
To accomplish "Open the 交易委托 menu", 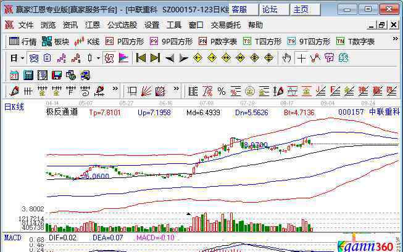I will (226, 25).
